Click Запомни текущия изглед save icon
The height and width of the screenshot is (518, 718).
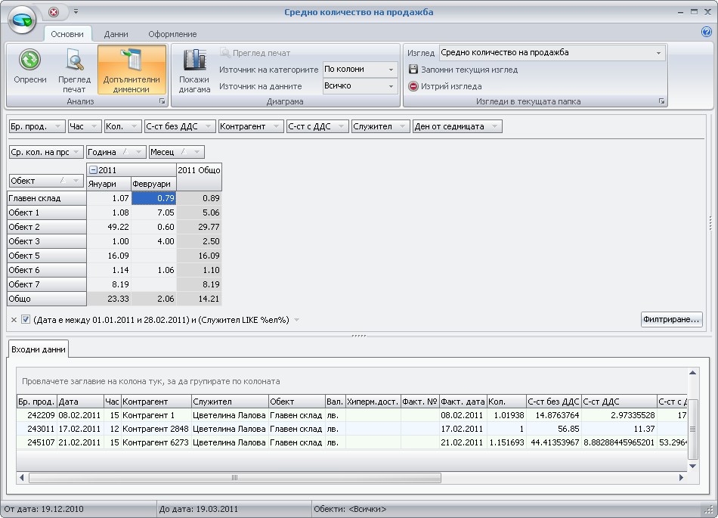pyautogui.click(x=413, y=69)
